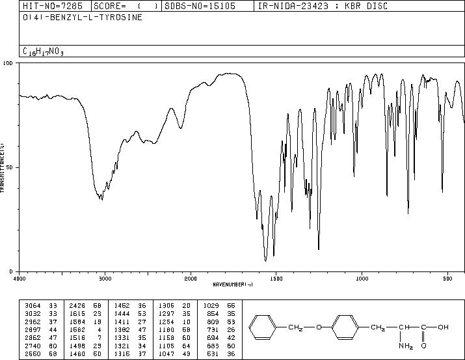Click the 500 wavenumber axis label
Screen dimensions: 465x360
[447, 279]
